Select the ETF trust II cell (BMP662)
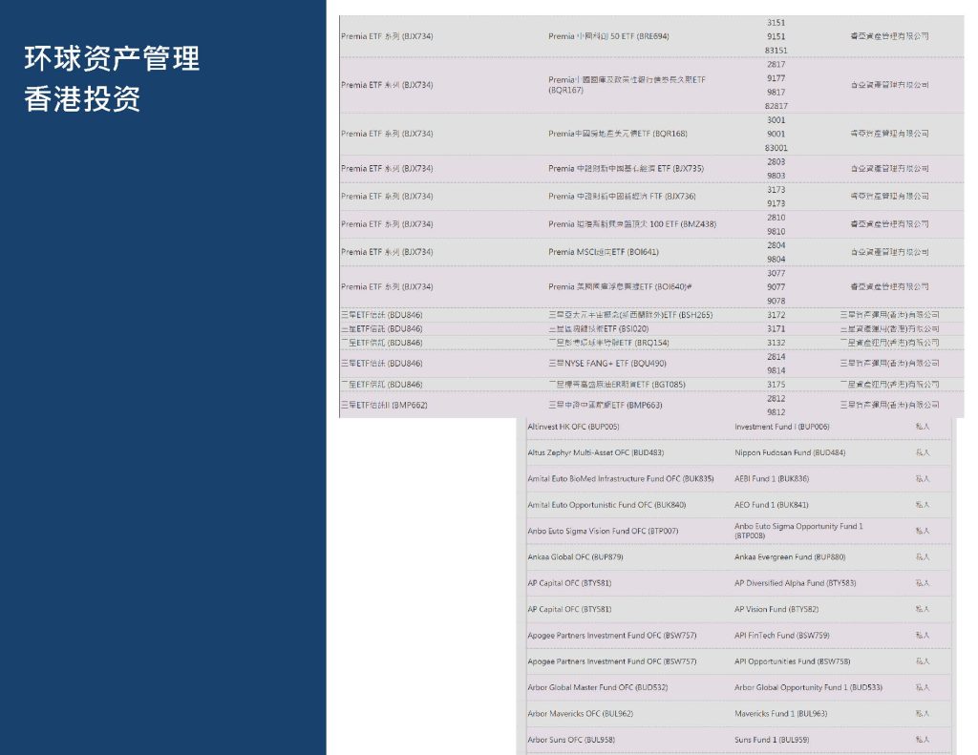Viewport: 978px width, 755px height. coord(384,405)
